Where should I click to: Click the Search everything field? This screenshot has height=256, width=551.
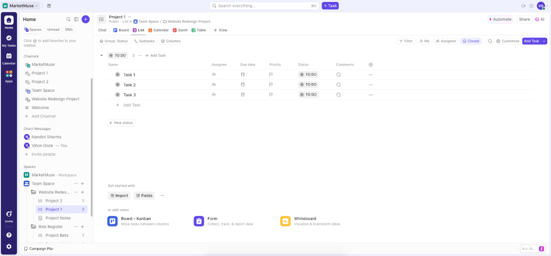(265, 5)
